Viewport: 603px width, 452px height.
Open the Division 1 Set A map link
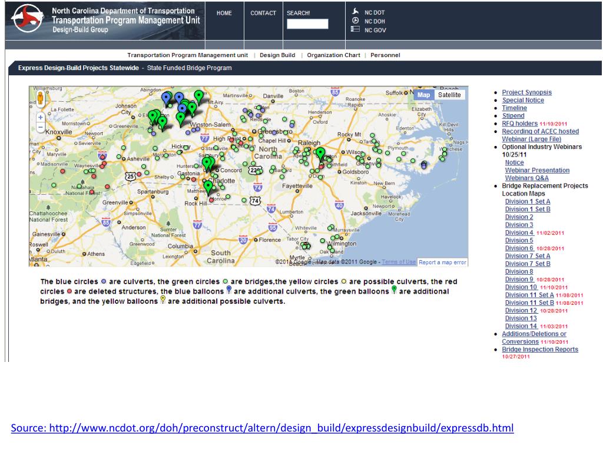click(528, 201)
